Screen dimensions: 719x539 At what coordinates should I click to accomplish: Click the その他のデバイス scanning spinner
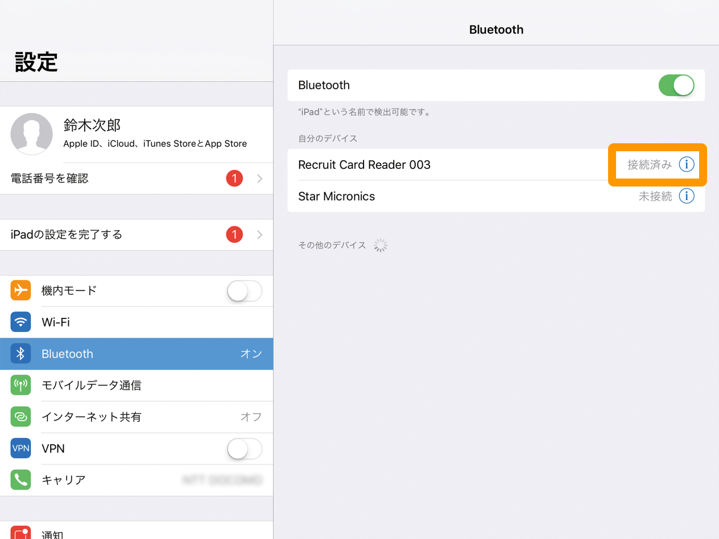point(380,245)
